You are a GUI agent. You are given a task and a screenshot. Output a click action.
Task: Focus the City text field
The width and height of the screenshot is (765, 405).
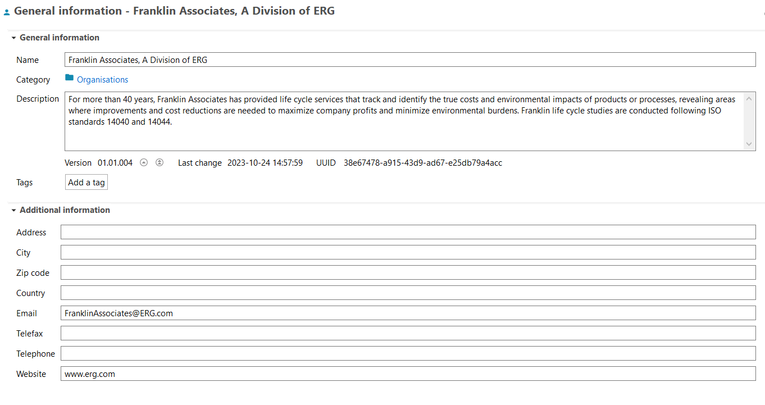click(408, 252)
